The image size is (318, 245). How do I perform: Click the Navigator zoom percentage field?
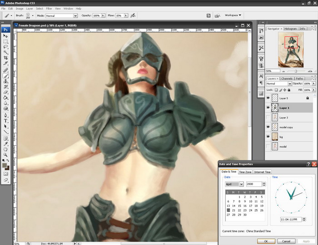(273, 71)
